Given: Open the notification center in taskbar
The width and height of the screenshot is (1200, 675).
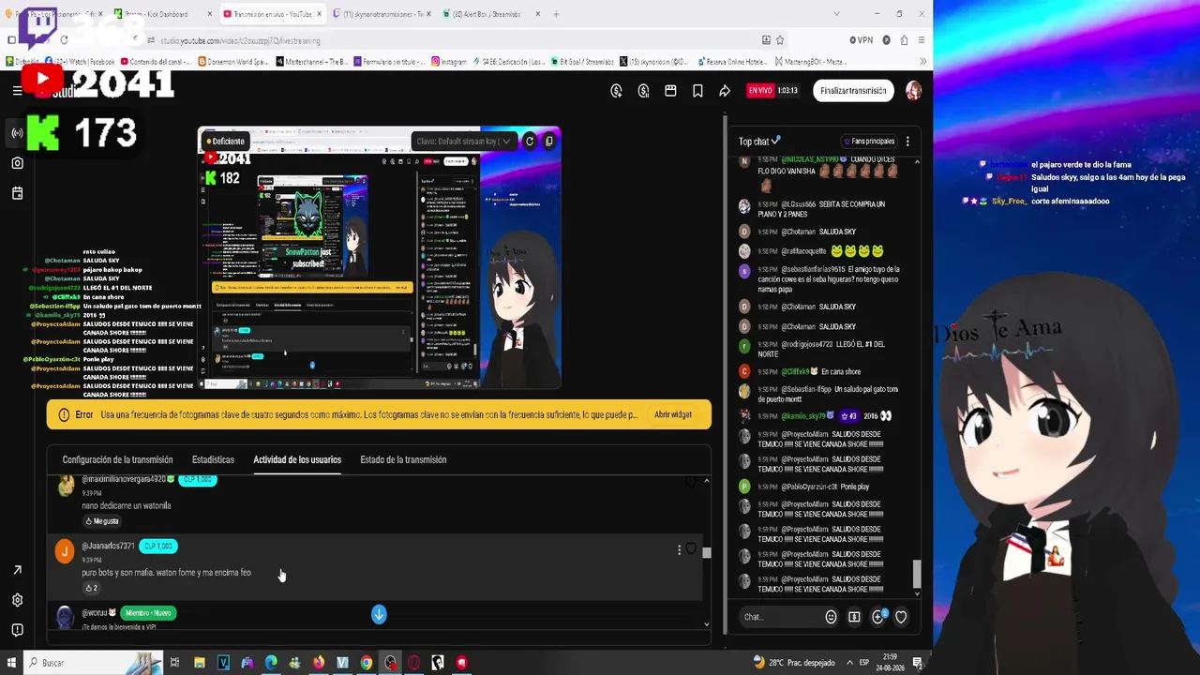Looking at the screenshot, I should click(x=918, y=663).
